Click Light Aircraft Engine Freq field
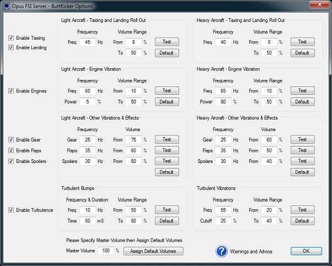This screenshot has height=266, width=332. point(88,91)
